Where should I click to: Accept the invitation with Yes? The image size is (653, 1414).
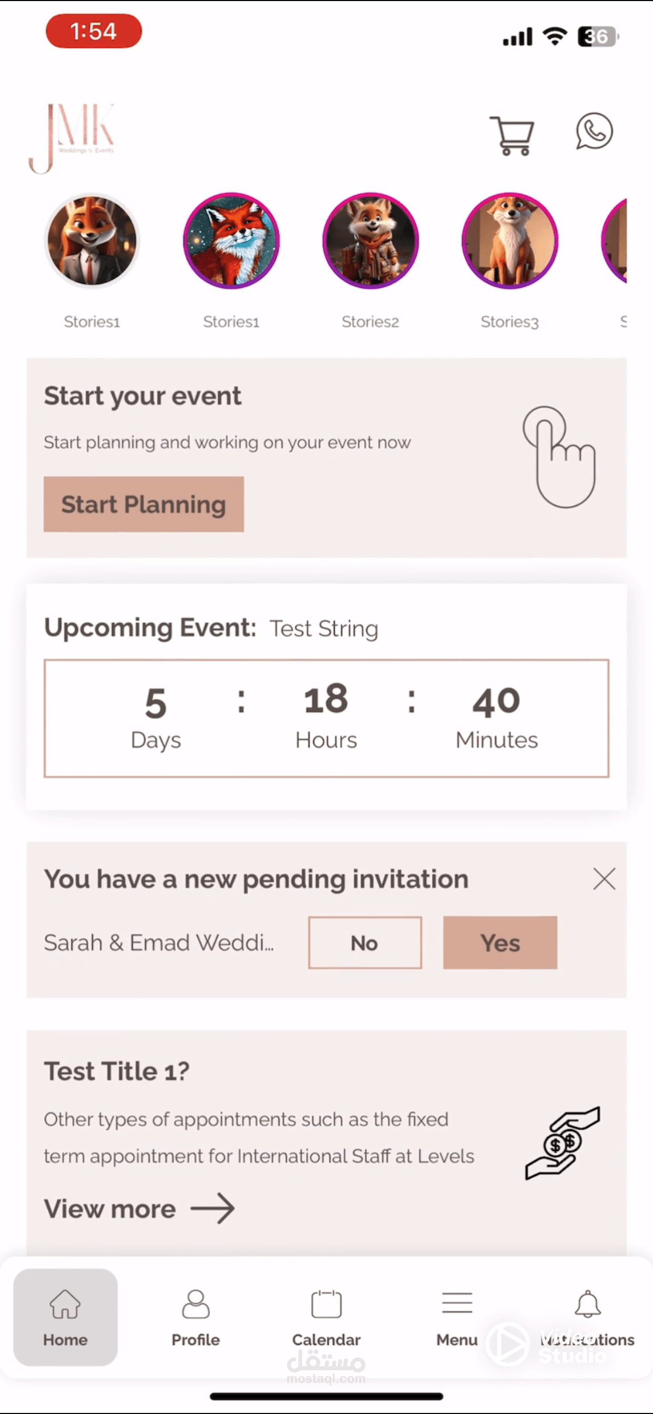point(500,943)
